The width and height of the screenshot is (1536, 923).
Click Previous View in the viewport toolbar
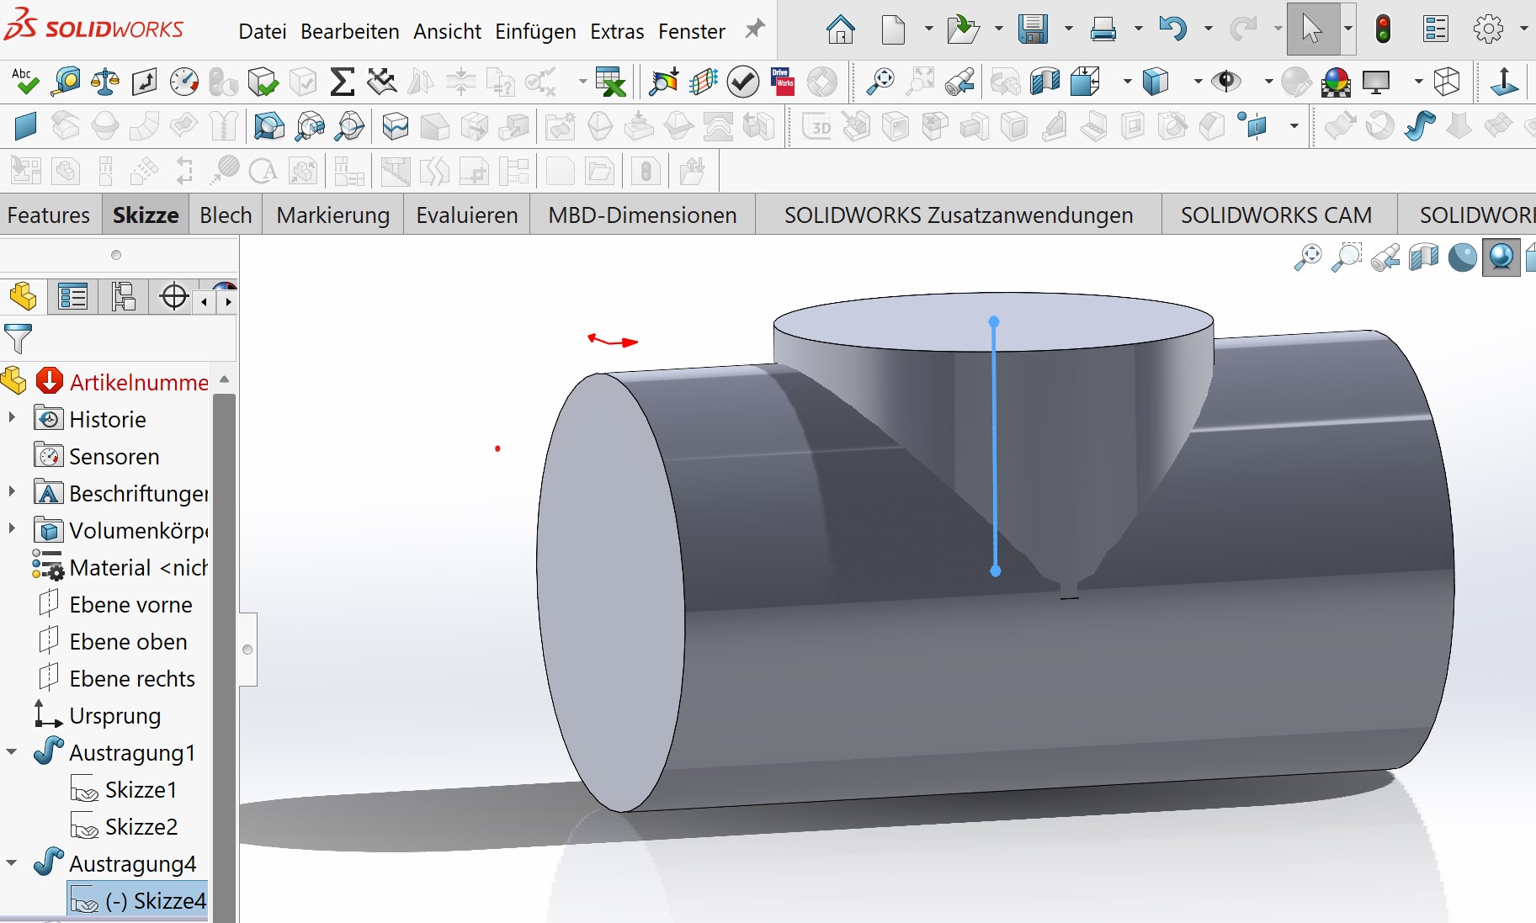(1385, 257)
